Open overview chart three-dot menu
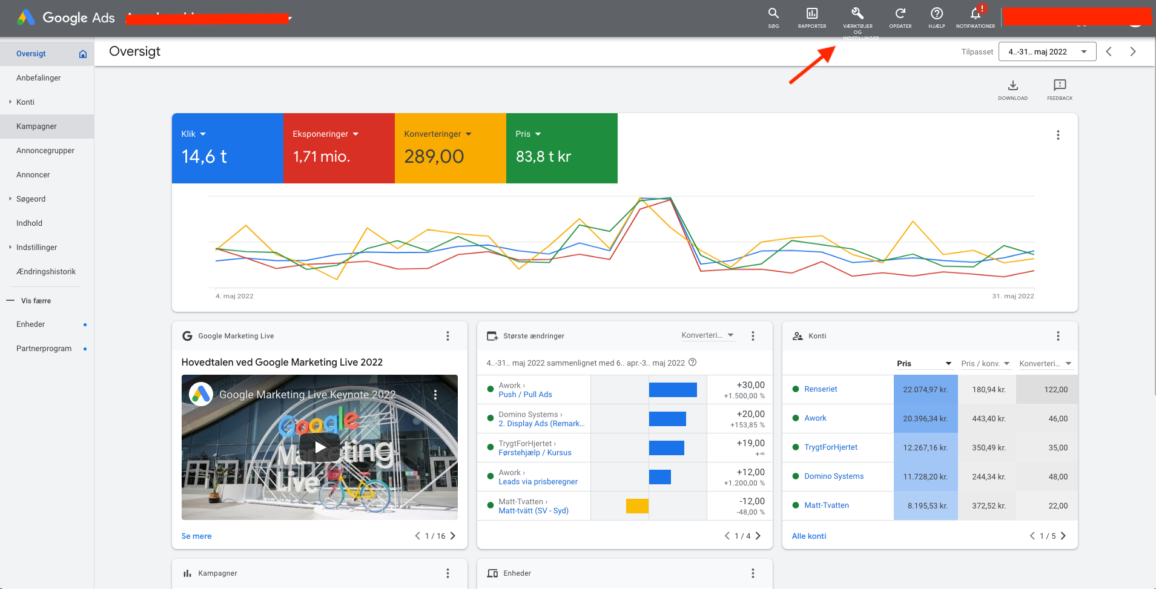Screen dimensions: 1156x589 pyautogui.click(x=1058, y=135)
